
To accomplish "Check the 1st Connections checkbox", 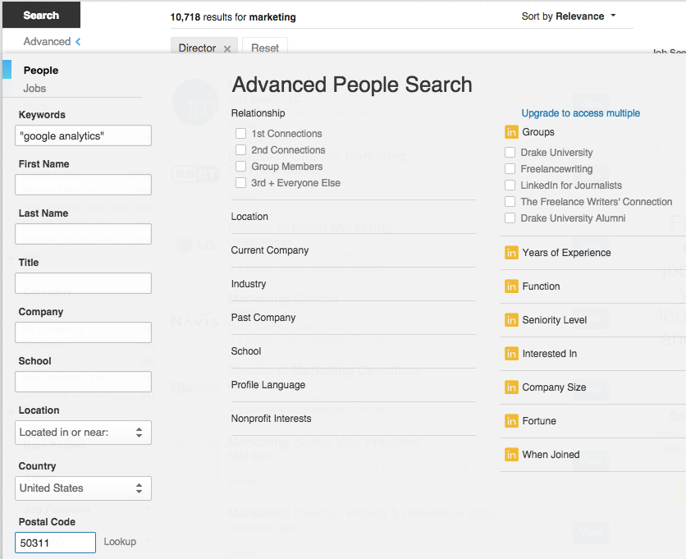I will point(240,133).
